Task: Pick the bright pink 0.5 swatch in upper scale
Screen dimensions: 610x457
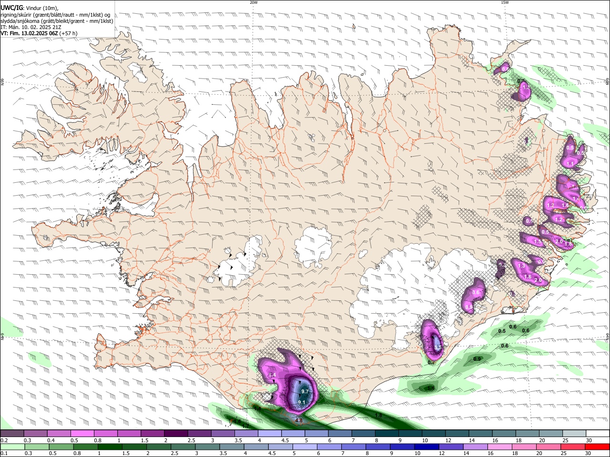Action: tap(82, 434)
